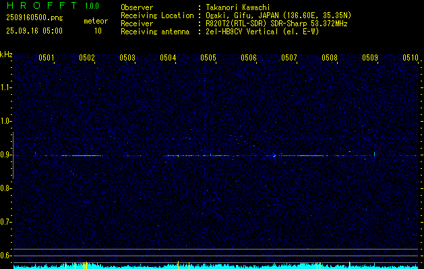Select filename 2509160500.png
This screenshot has width=424, height=269.
click(34, 17)
